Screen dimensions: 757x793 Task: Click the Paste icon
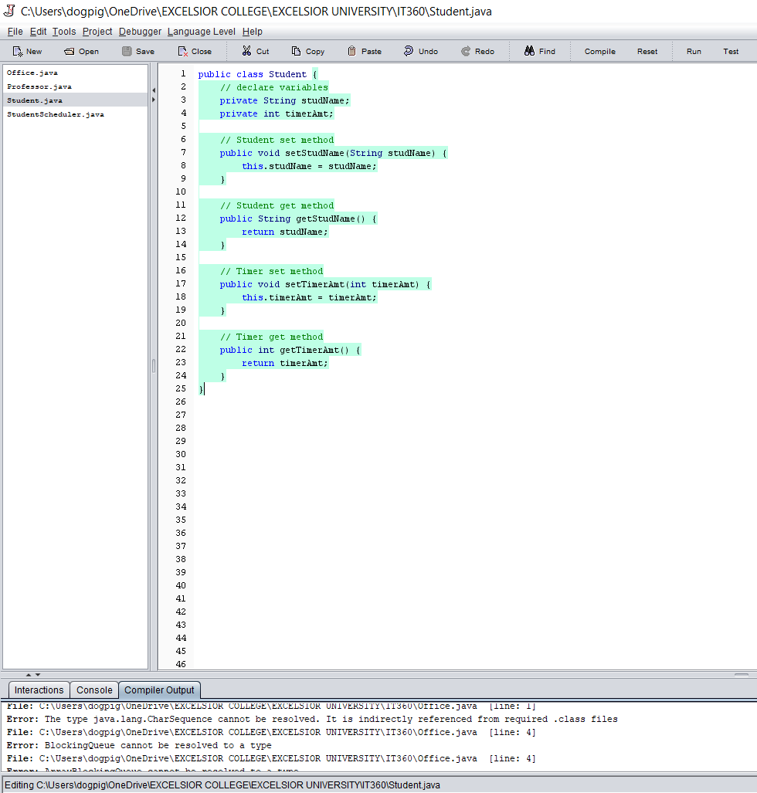click(x=351, y=51)
